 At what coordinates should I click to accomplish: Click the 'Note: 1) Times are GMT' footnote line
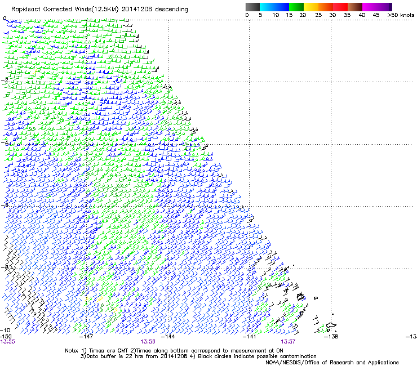tap(174, 351)
